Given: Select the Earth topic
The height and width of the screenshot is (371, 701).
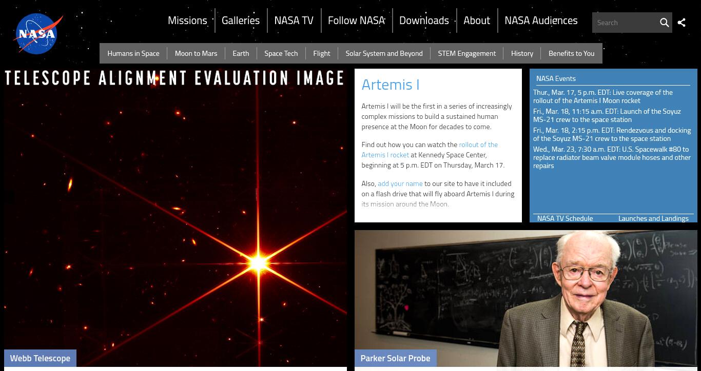Looking at the screenshot, I should click(x=241, y=53).
